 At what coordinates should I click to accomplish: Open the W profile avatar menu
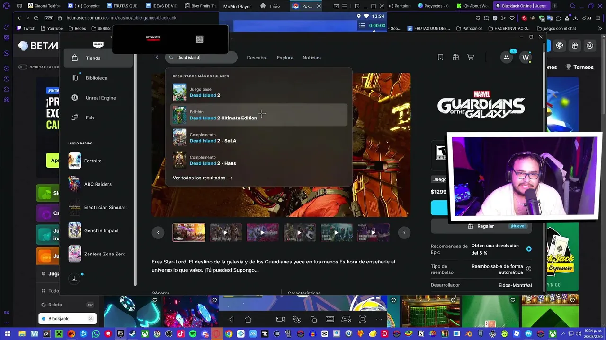click(x=526, y=58)
